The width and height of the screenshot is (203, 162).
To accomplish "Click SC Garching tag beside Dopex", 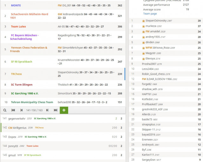I will tap(36, 137).
